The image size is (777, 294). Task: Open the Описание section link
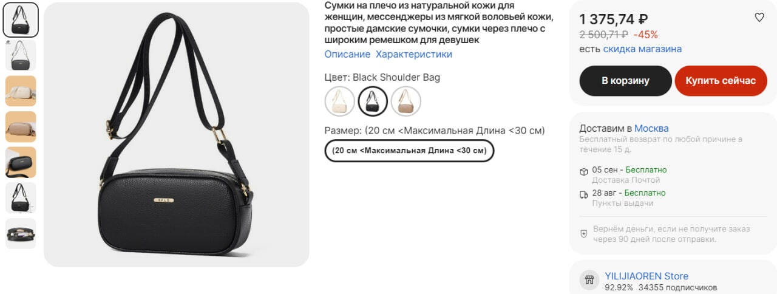coord(347,54)
